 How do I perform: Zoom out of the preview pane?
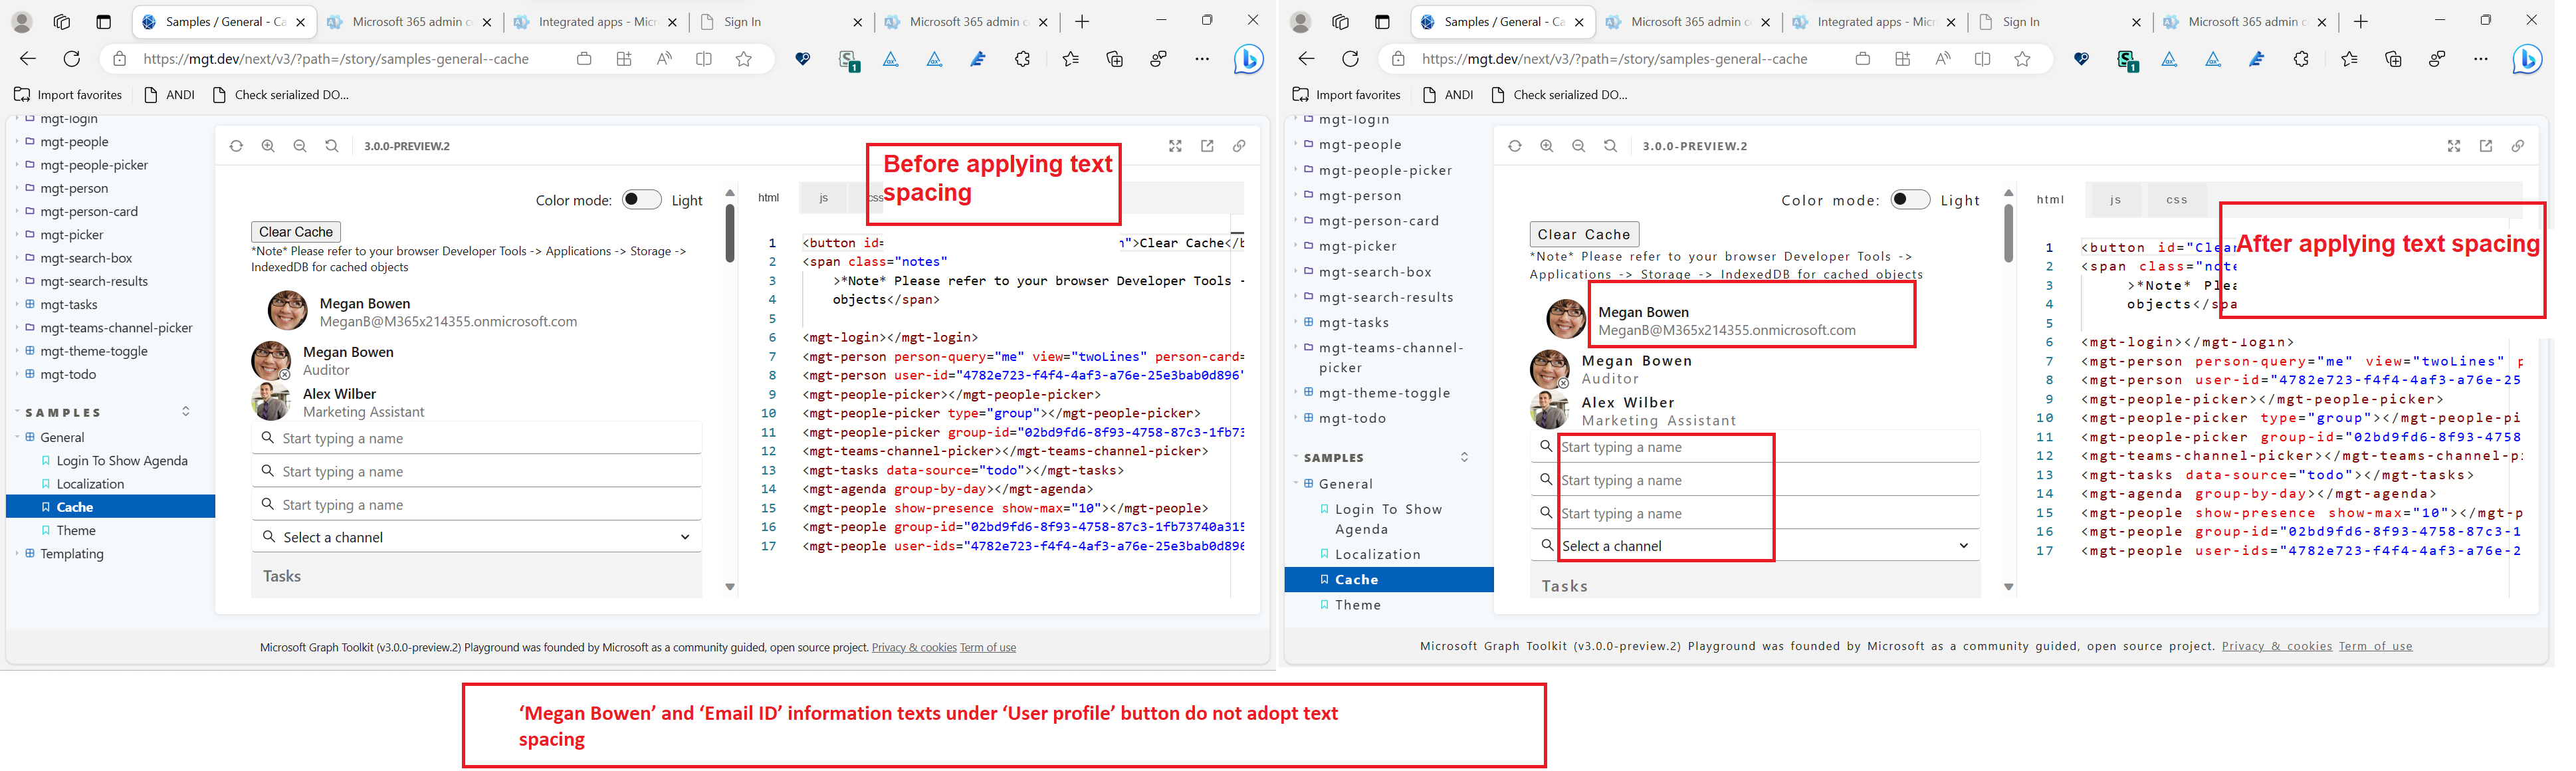(x=300, y=145)
